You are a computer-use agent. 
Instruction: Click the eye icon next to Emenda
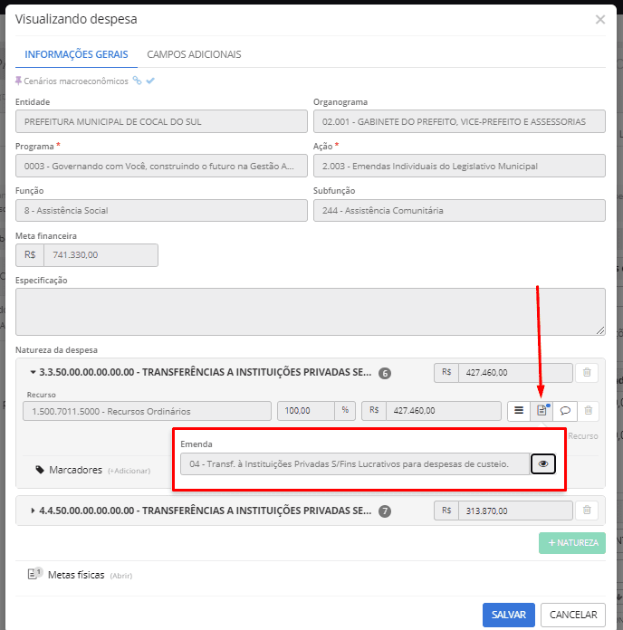coord(542,463)
